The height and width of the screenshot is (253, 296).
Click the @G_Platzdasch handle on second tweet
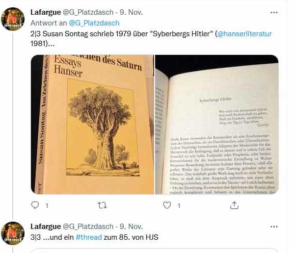pos(88,227)
